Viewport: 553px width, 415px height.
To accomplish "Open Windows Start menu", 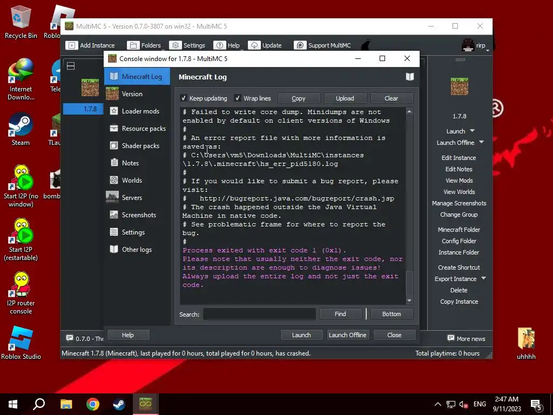I will (x=13, y=404).
